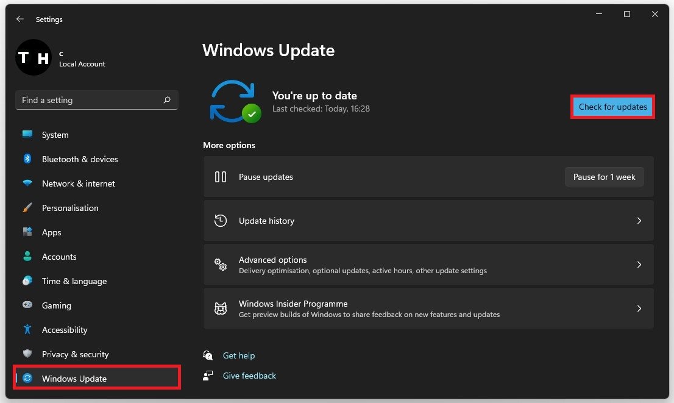Click 'Last checked: Today, 16:28' text
Image resolution: width=674 pixels, height=403 pixels.
coord(321,109)
